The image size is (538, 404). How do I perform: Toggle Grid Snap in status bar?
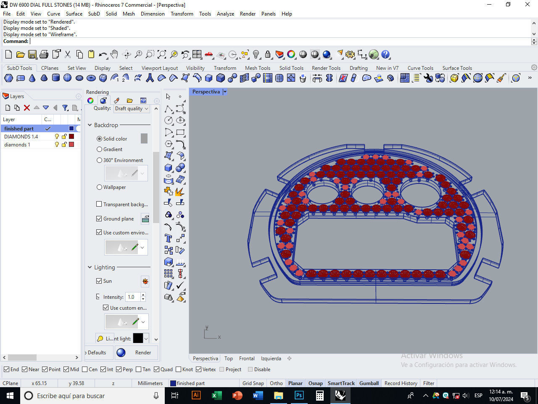click(x=253, y=383)
